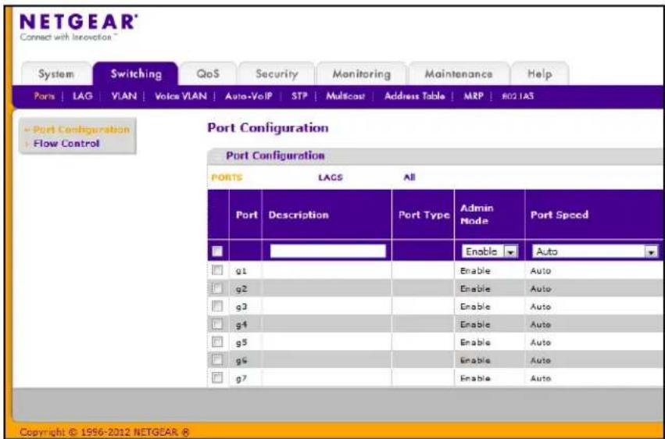This screenshot has width=665, height=439.
Task: Toggle the select-all checkbox in the header row
Action: pos(217,252)
